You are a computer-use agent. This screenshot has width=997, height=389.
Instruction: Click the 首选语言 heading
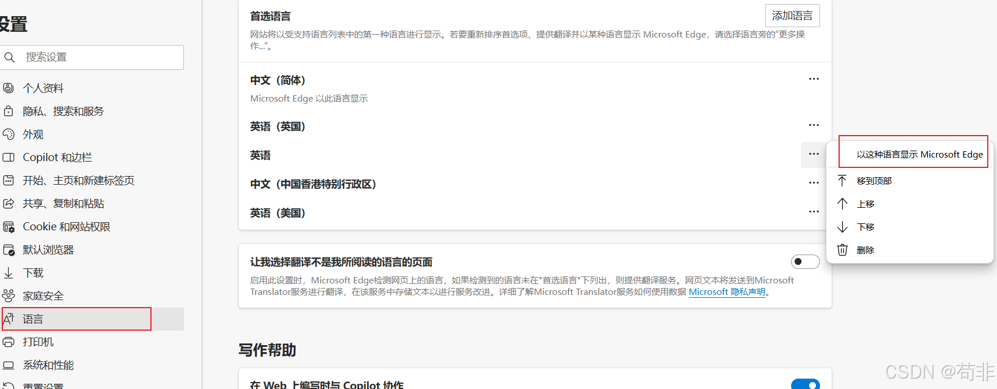[x=270, y=16]
